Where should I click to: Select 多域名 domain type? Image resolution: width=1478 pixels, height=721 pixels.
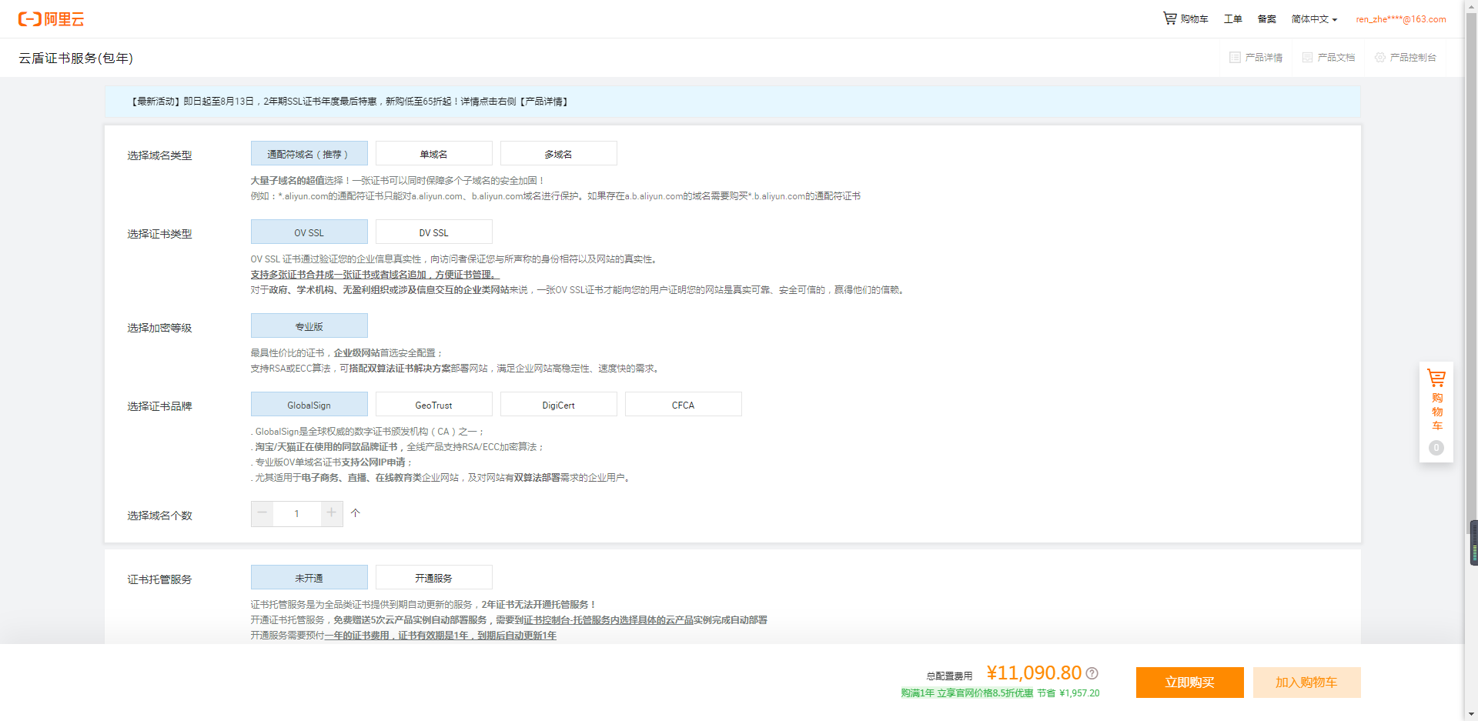point(558,154)
